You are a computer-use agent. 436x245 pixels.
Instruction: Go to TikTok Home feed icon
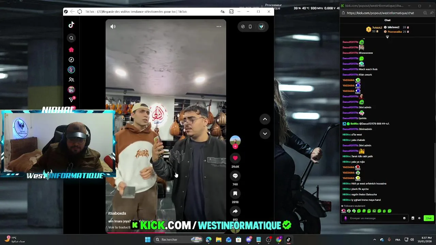pos(71,50)
